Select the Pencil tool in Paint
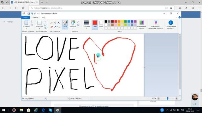202x113 pixels. [x=51, y=23]
